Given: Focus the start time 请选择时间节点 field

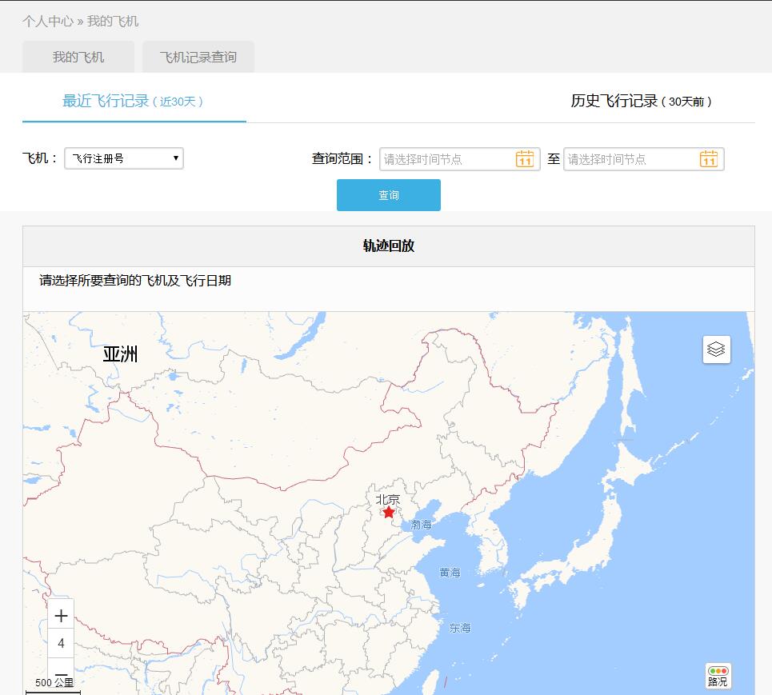Looking at the screenshot, I should (x=460, y=159).
